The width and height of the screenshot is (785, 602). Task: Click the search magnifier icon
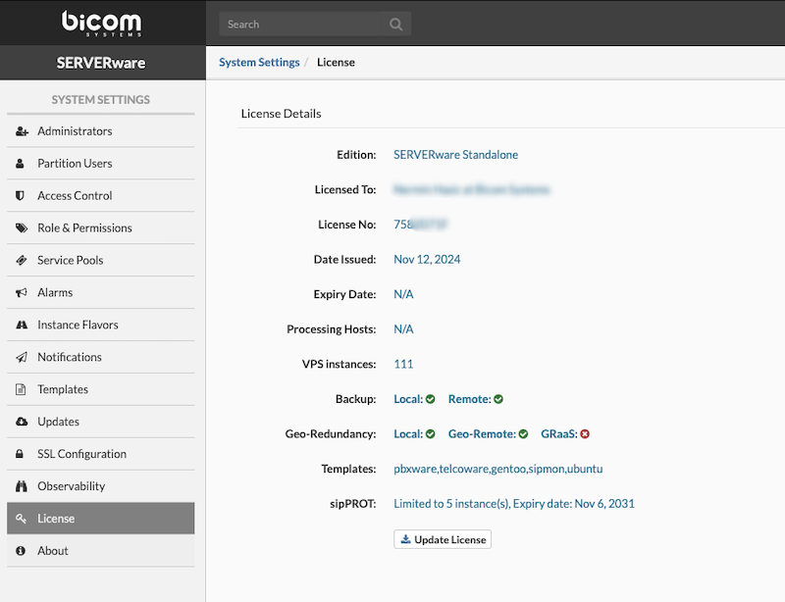tap(395, 25)
